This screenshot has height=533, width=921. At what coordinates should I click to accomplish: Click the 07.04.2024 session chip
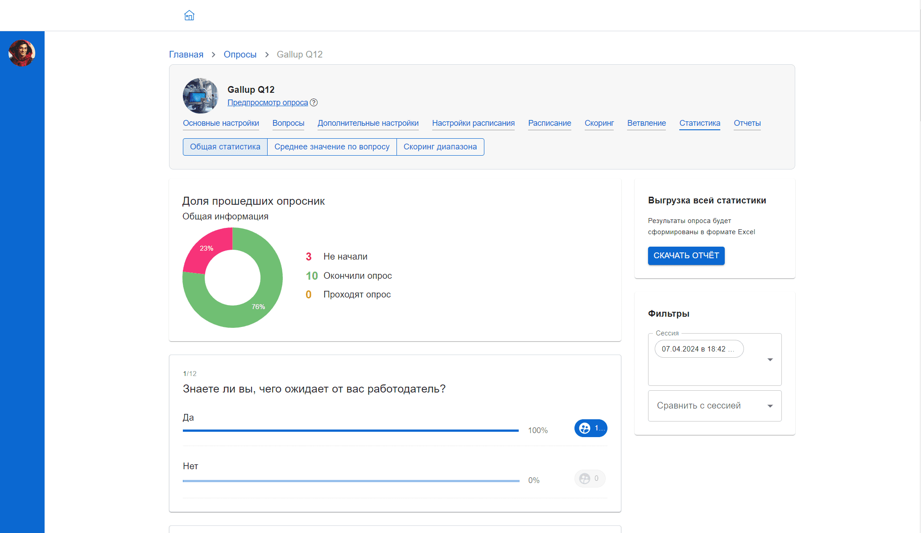[x=698, y=349]
